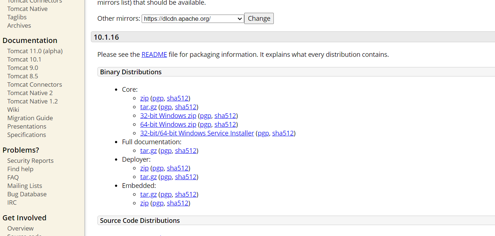Viewport: 495px width, 236px height.
Task: Download the Embedded zip
Action: coord(144,203)
